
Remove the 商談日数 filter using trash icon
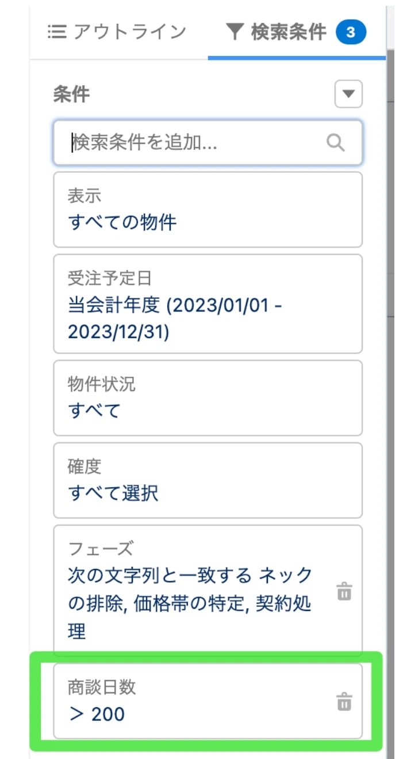(344, 703)
